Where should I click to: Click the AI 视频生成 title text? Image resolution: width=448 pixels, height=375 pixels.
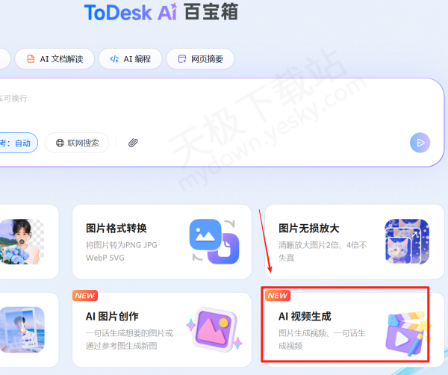305,317
